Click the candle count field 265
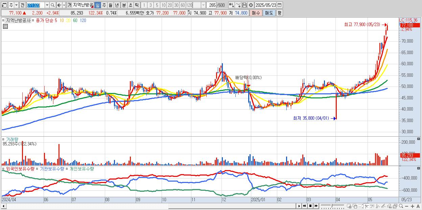The height and width of the screenshot is (210, 422). (211, 5)
